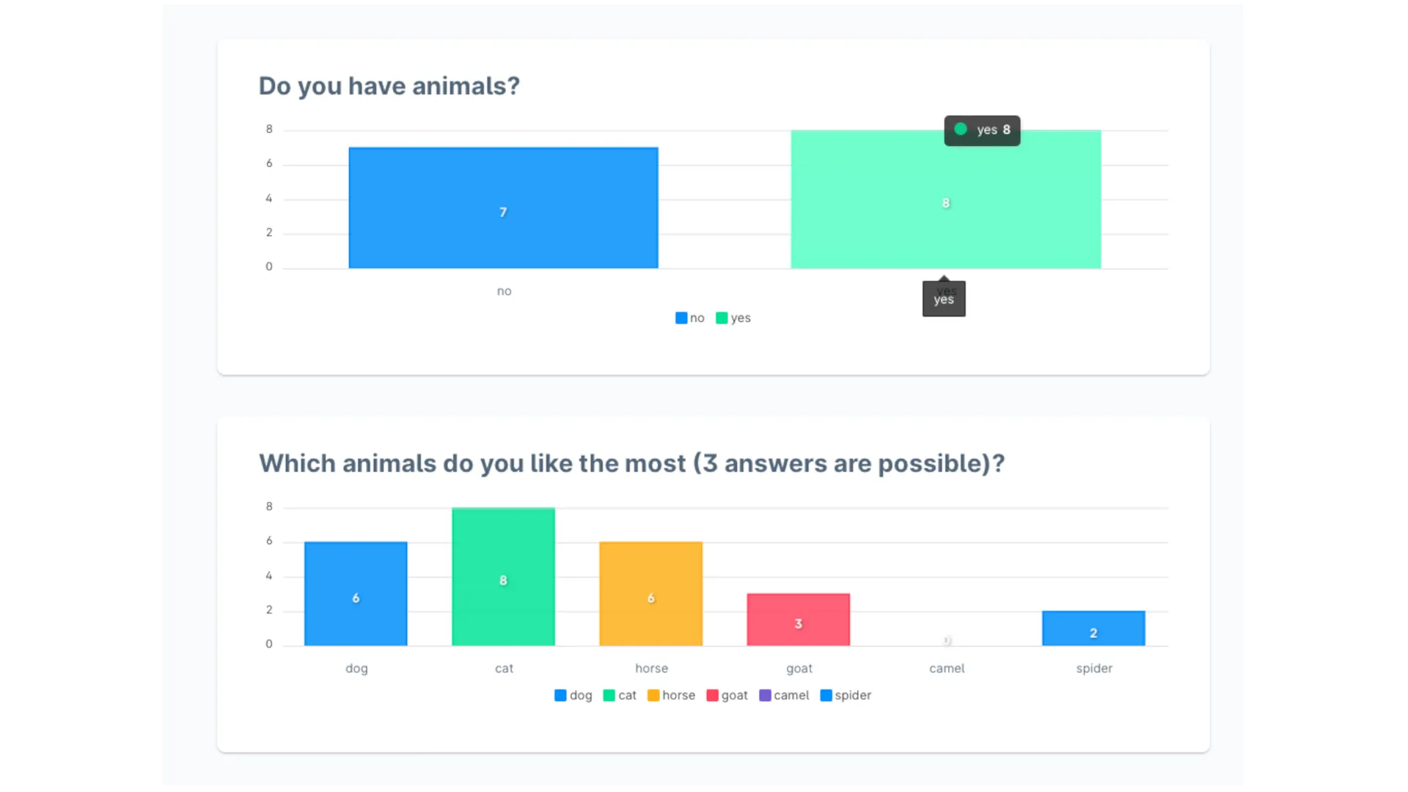Toggle the "yes" series in the legend
The image size is (1408, 792).
click(x=733, y=318)
